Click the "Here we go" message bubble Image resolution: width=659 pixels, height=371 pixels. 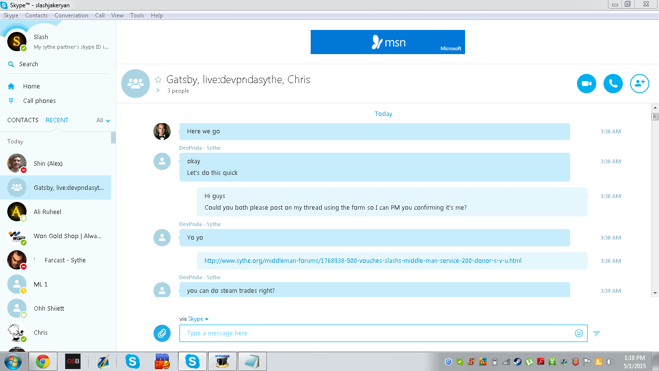tap(374, 131)
